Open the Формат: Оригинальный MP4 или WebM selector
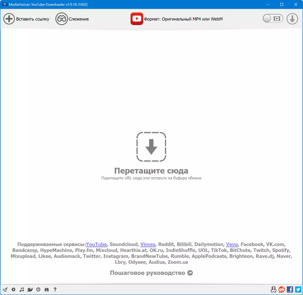The image size is (303, 295). pyautogui.click(x=183, y=19)
